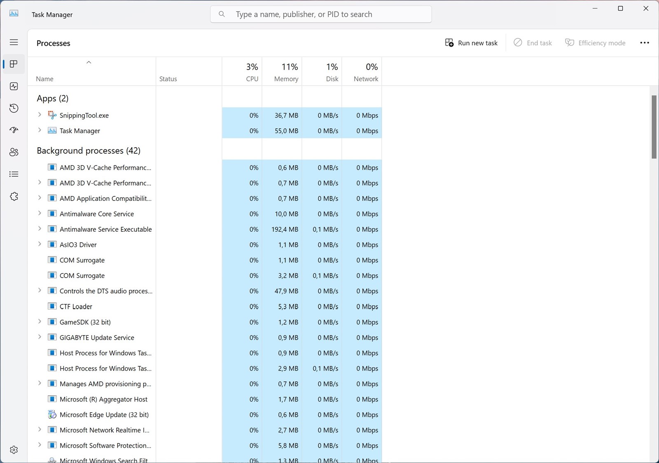Image resolution: width=659 pixels, height=463 pixels.
Task: Open Startup apps page in sidebar
Action: 14,130
